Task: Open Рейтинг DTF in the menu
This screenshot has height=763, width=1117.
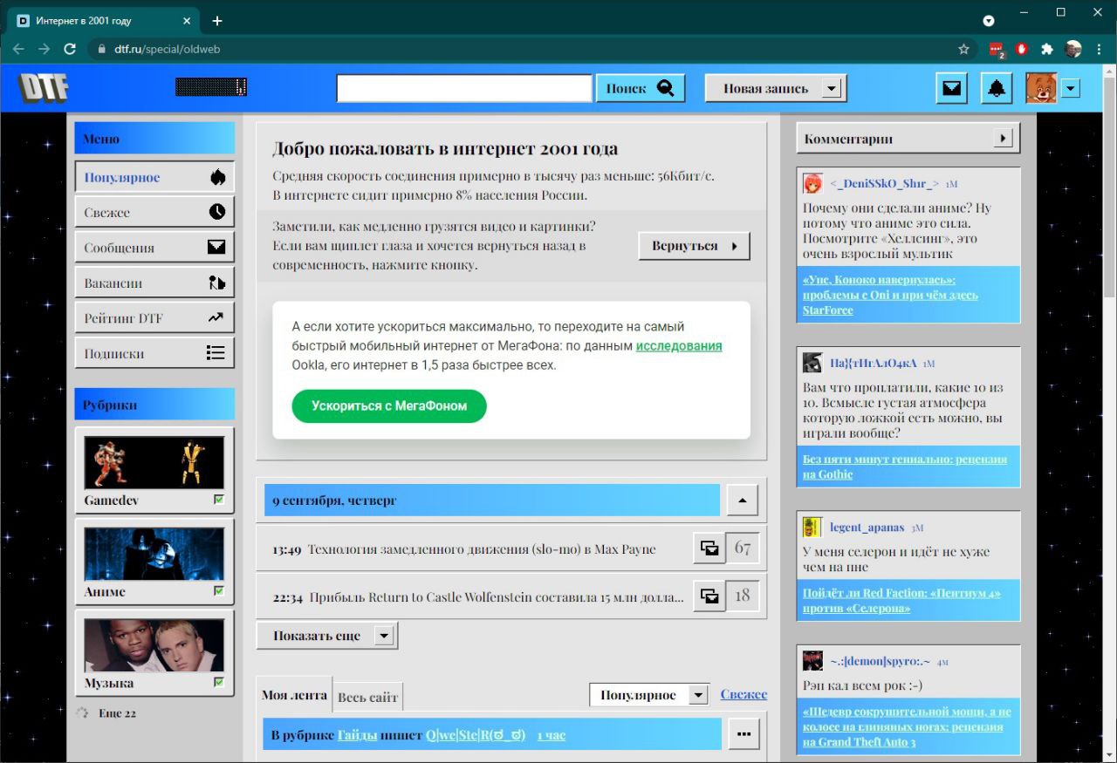Action: [154, 318]
